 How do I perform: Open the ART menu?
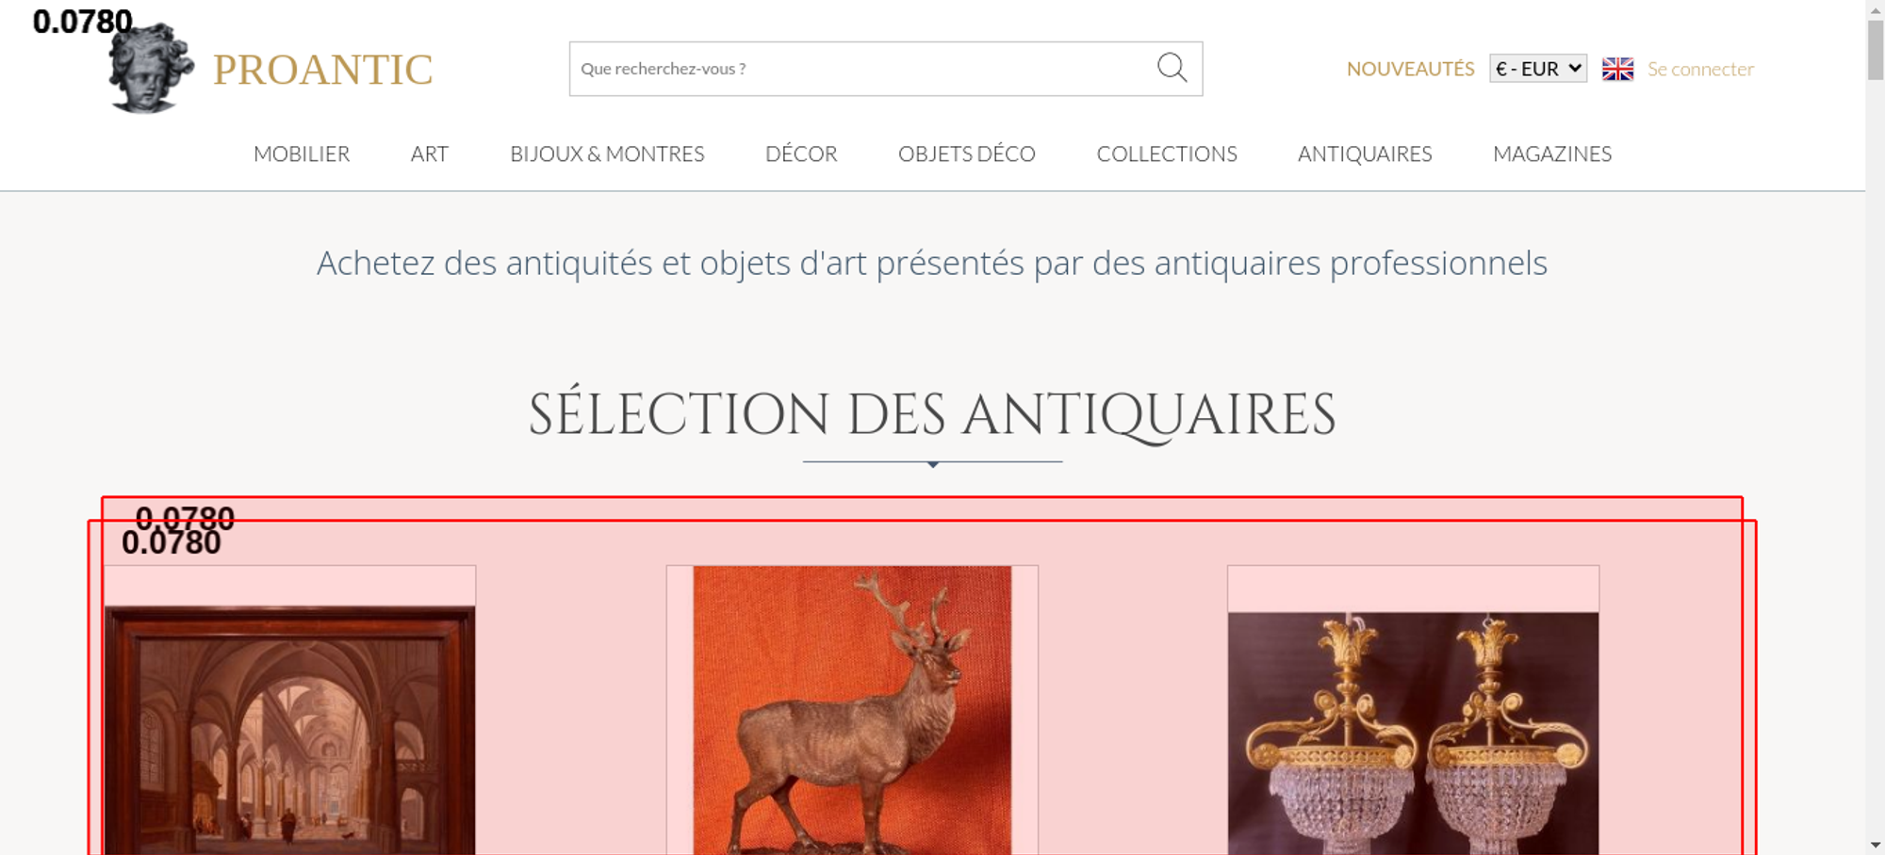click(x=429, y=153)
